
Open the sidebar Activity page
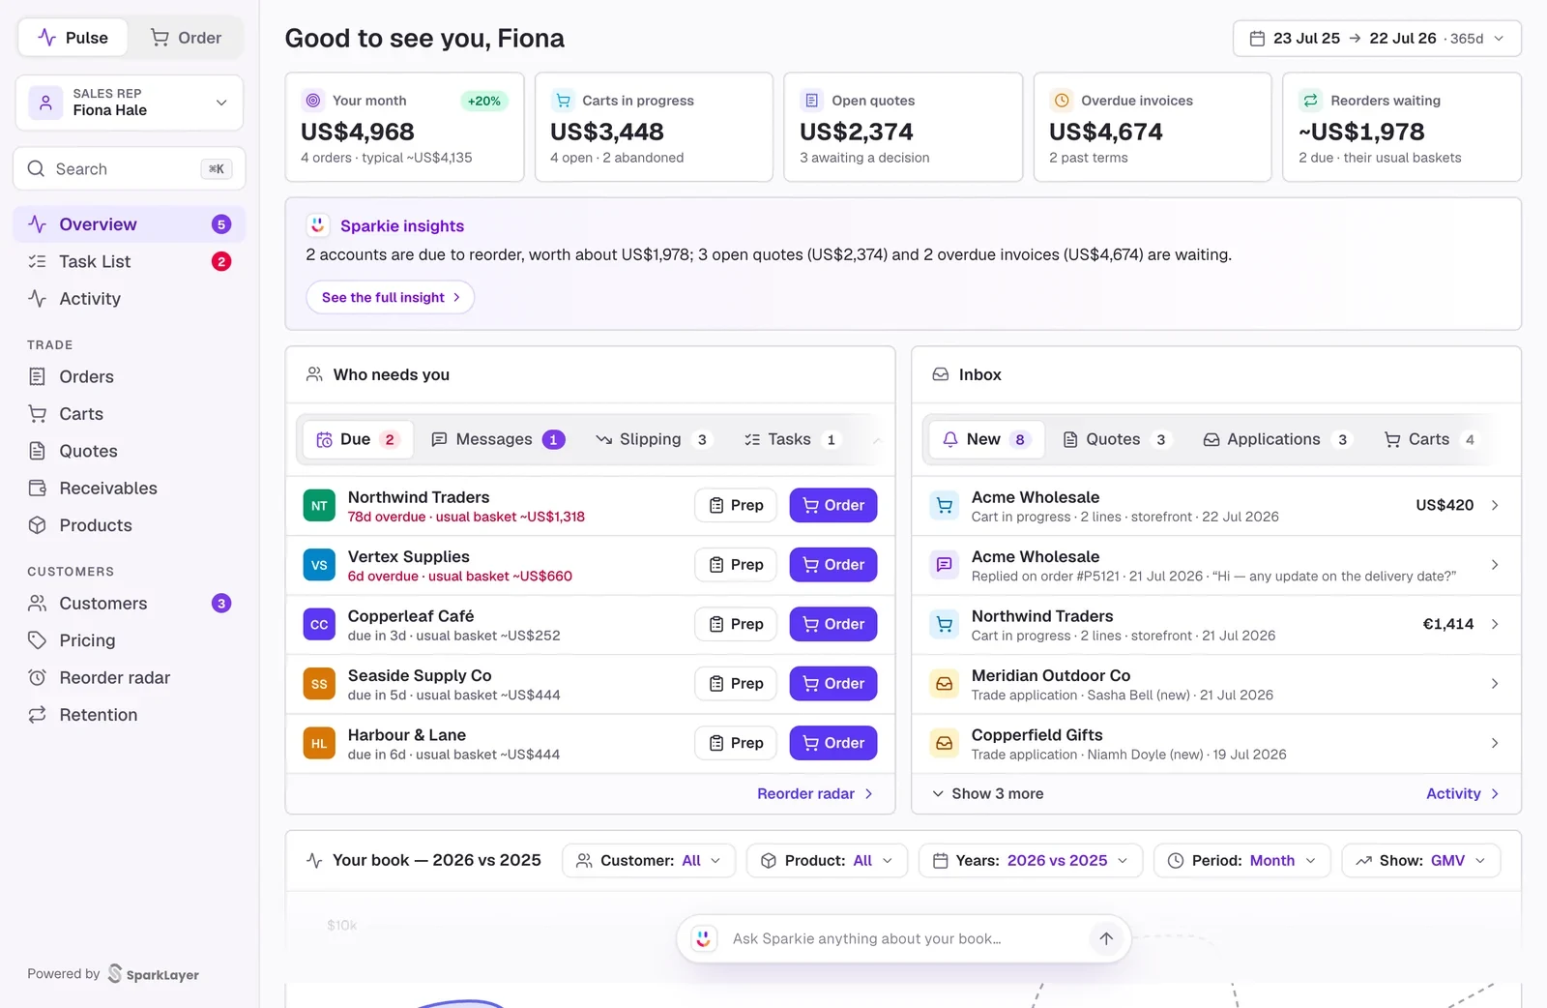tap(129, 299)
